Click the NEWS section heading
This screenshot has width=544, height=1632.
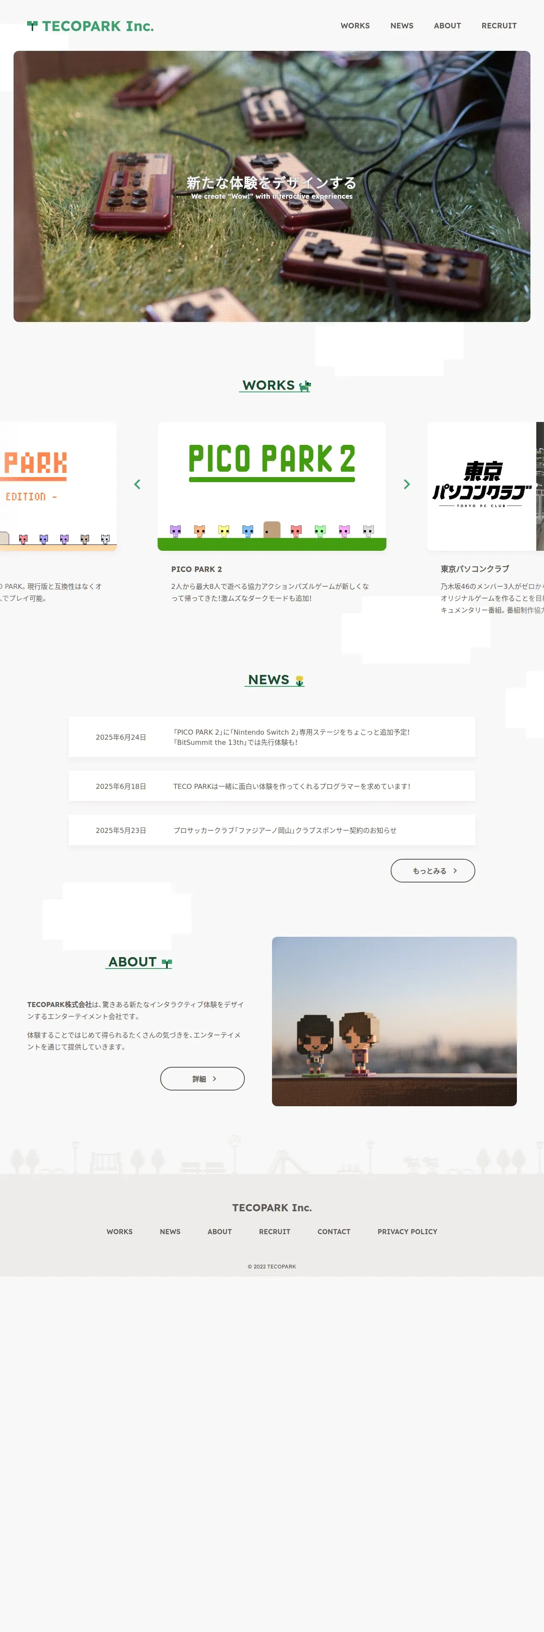[x=269, y=679]
